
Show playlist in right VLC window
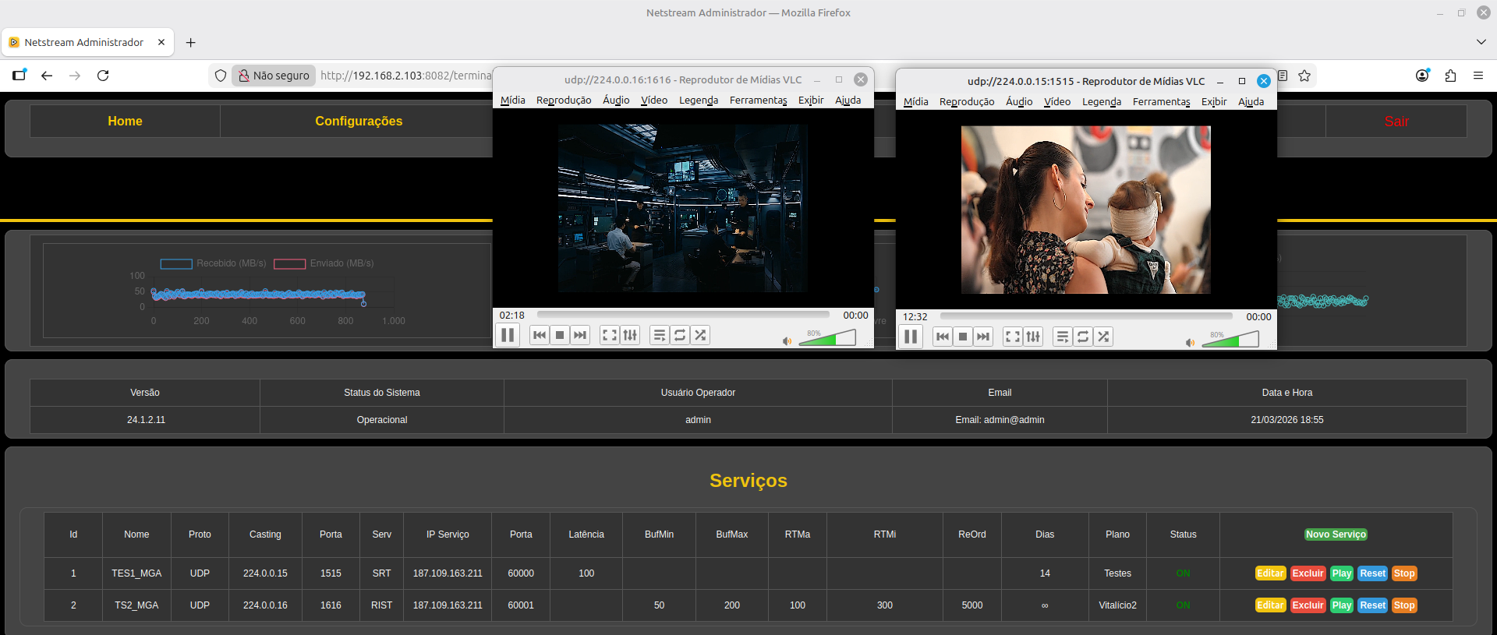click(x=1063, y=337)
